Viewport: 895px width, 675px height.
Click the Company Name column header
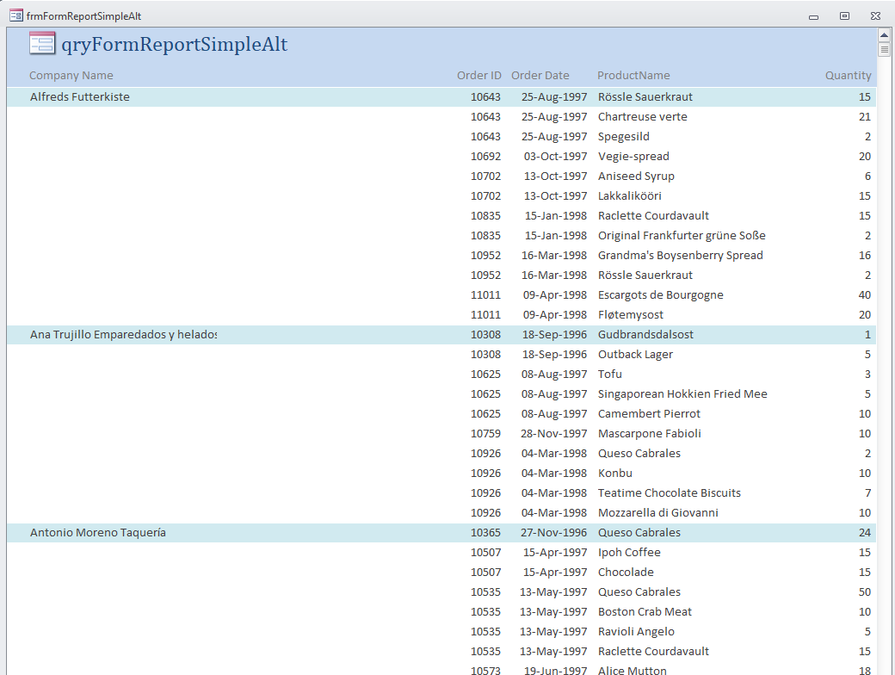click(71, 76)
